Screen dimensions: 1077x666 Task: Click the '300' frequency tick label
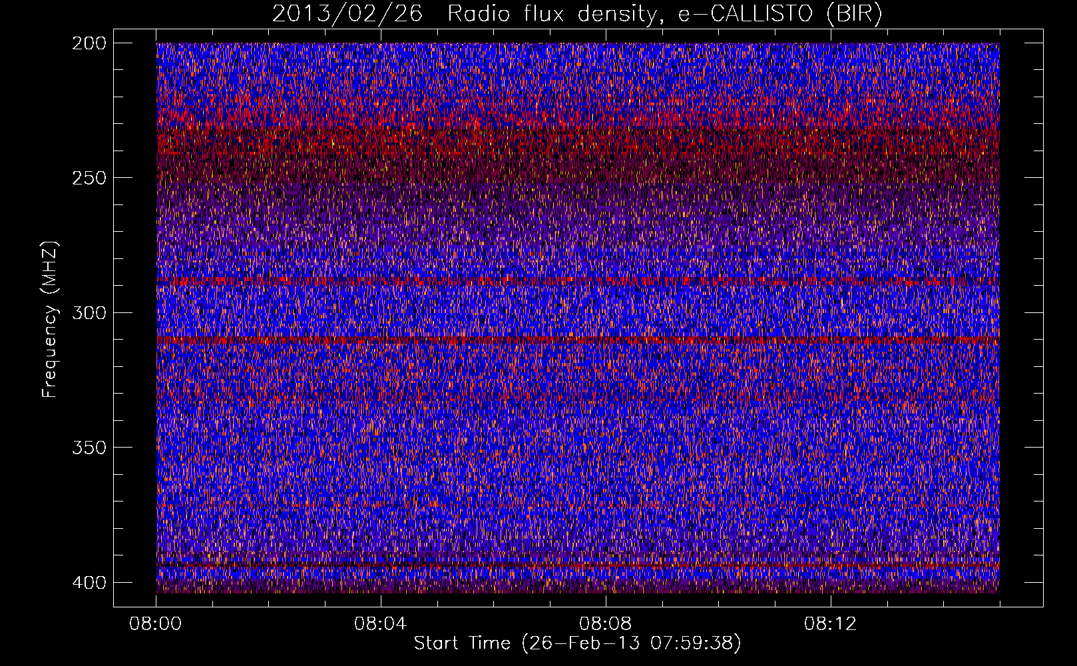click(x=89, y=312)
